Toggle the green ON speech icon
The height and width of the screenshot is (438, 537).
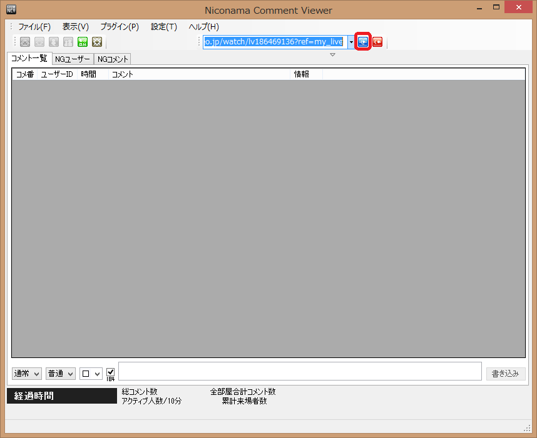pyautogui.click(x=83, y=42)
